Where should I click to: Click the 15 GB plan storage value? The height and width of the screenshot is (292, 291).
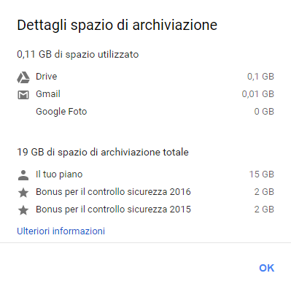(x=262, y=174)
